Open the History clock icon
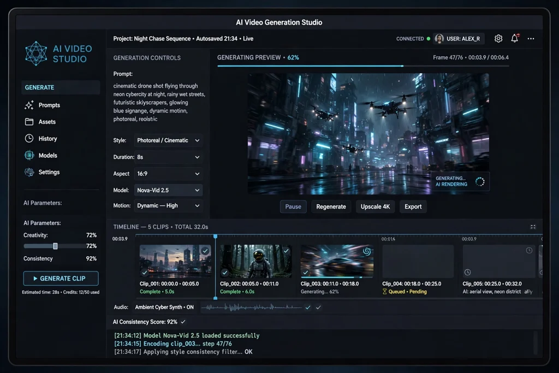559x373 pixels. pos(29,138)
